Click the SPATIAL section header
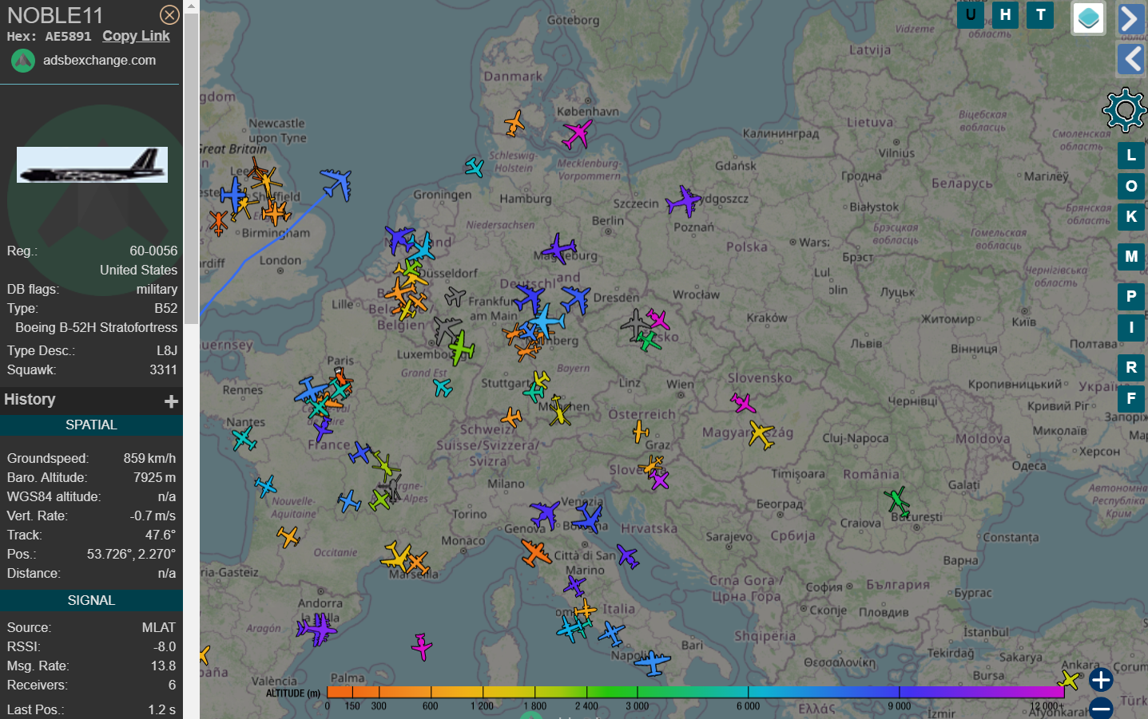 coord(91,425)
